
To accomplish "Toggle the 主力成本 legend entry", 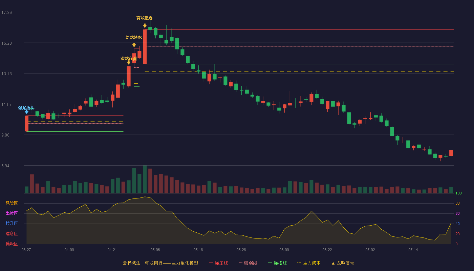I will point(309,263).
